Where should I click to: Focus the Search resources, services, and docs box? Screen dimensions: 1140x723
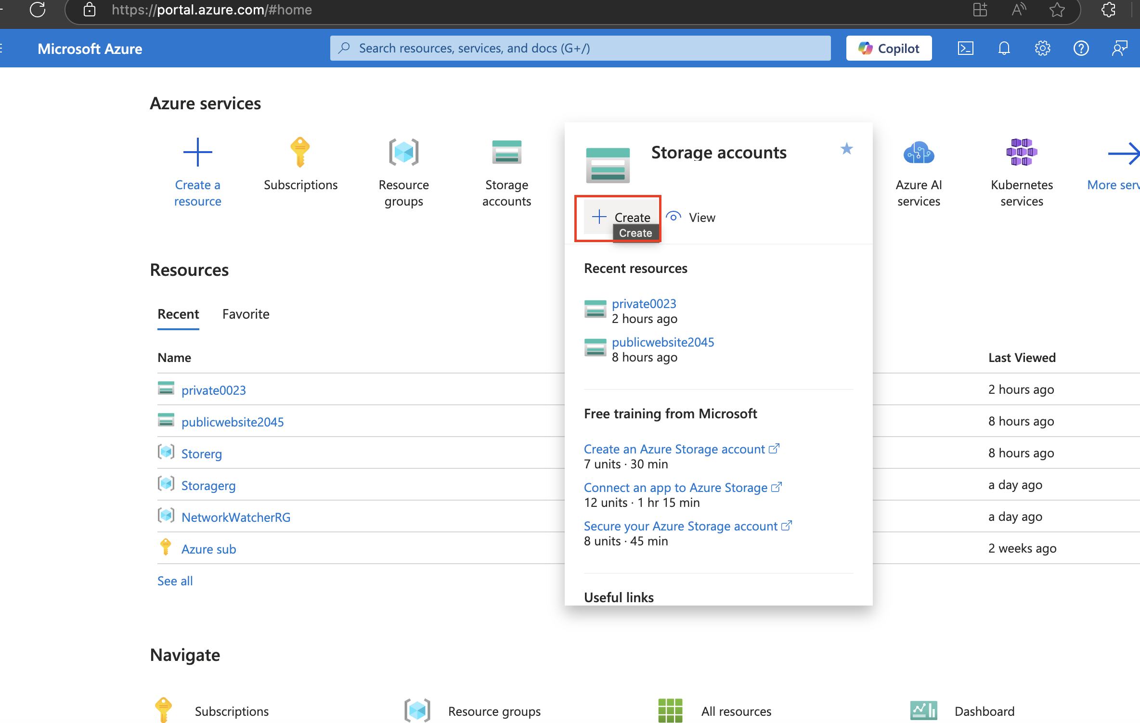click(580, 48)
